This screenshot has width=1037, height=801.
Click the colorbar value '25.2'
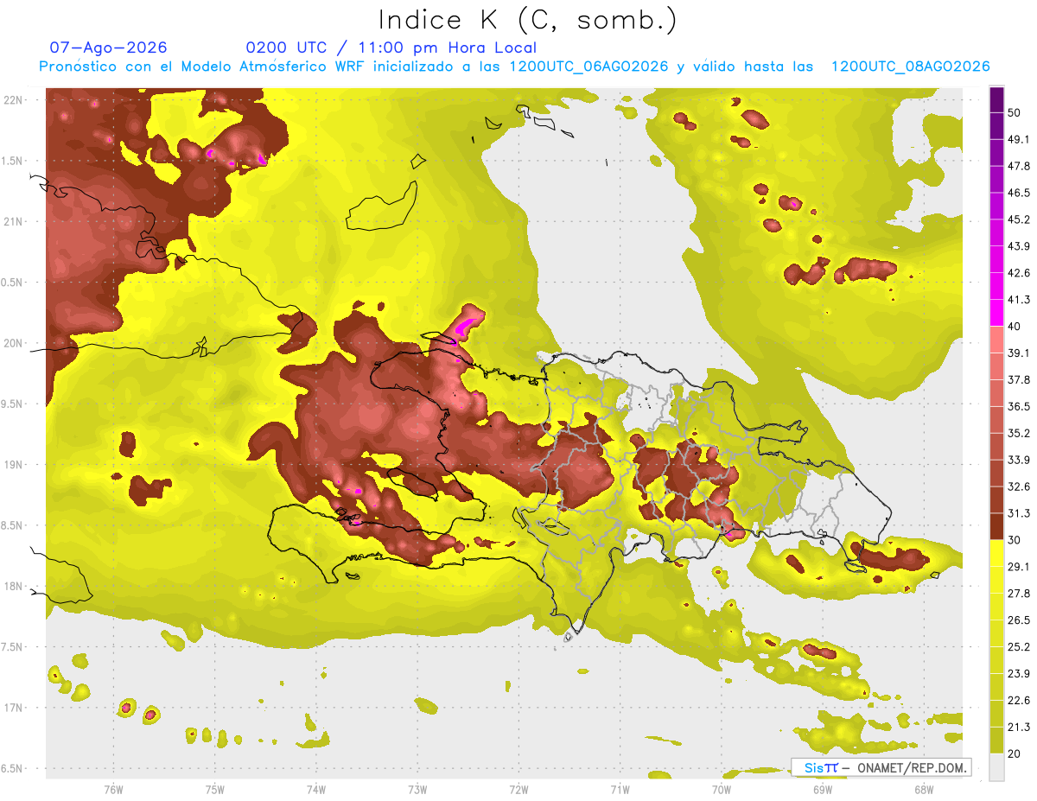(1019, 648)
